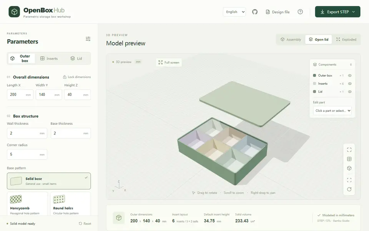The image size is (369, 231).
Task: Reset camera with the rotate icon
Action: click(x=349, y=189)
